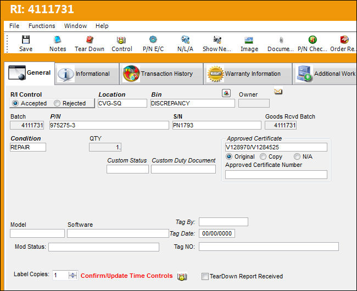Click the toolbar drag handle grip

[x=7, y=44]
